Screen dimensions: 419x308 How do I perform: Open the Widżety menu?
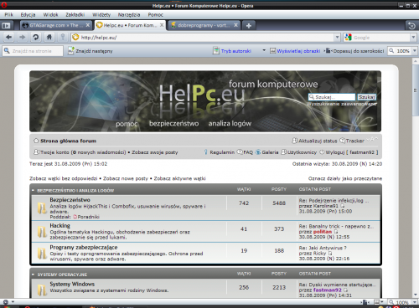101,14
